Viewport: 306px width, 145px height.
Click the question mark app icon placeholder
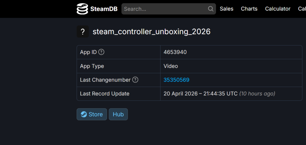(83, 31)
